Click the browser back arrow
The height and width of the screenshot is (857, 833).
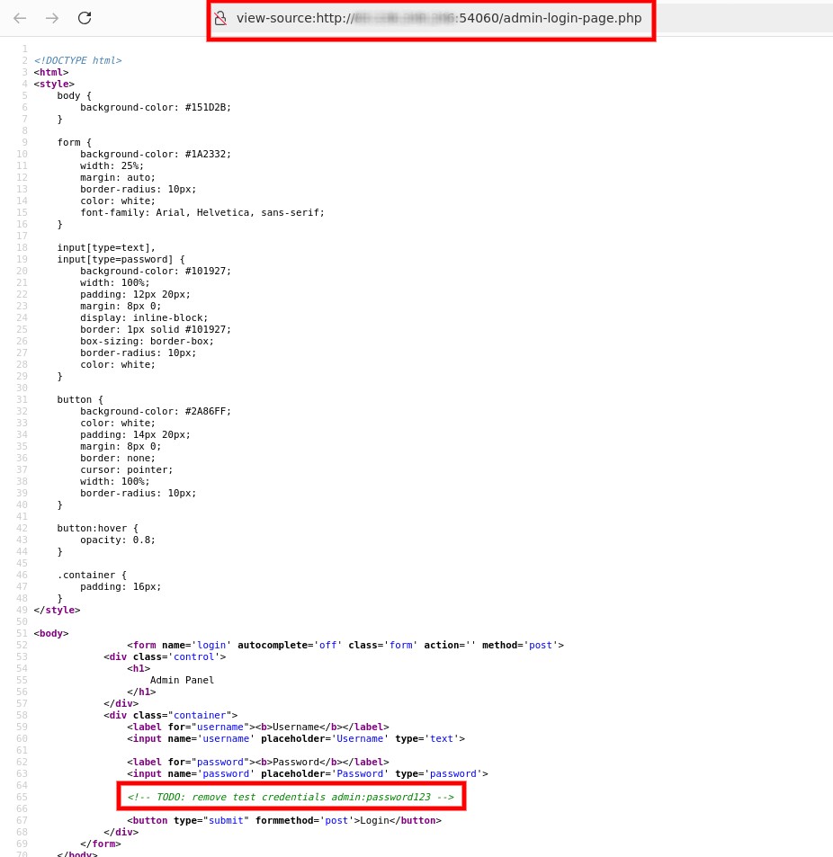(20, 18)
